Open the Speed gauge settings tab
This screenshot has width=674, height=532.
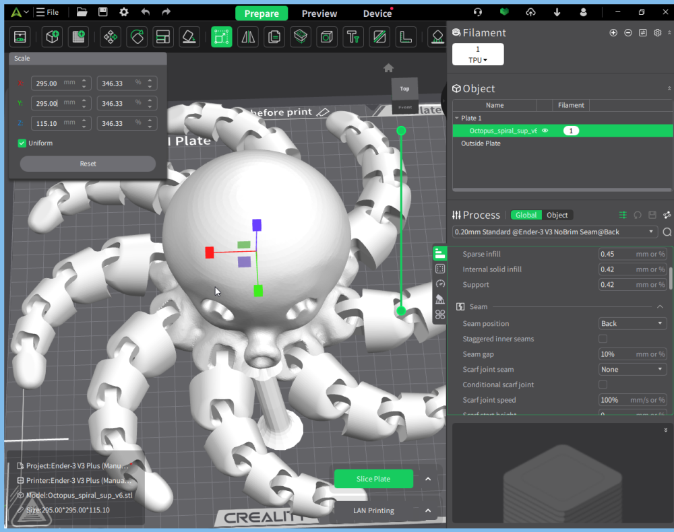439,284
